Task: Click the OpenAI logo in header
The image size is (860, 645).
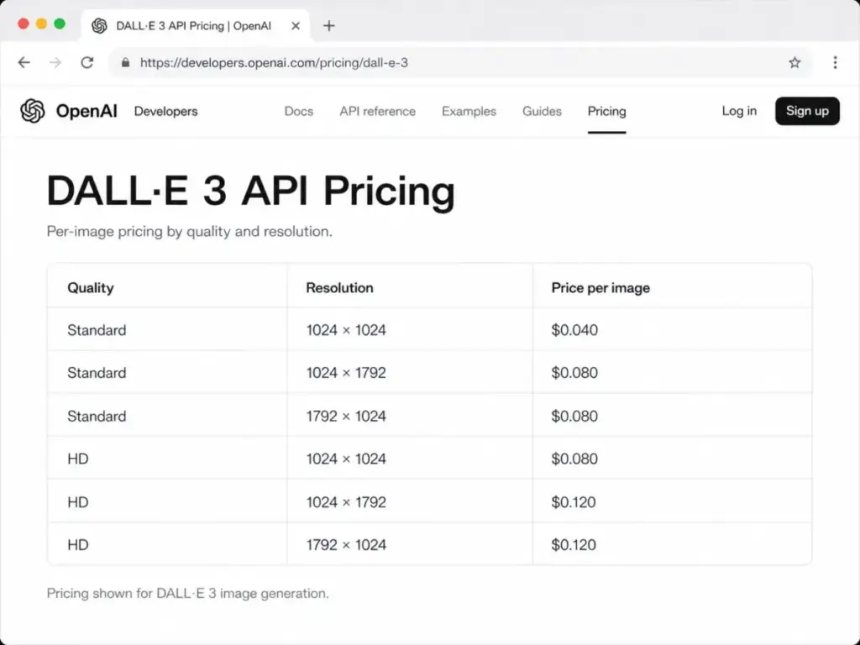Action: click(69, 111)
